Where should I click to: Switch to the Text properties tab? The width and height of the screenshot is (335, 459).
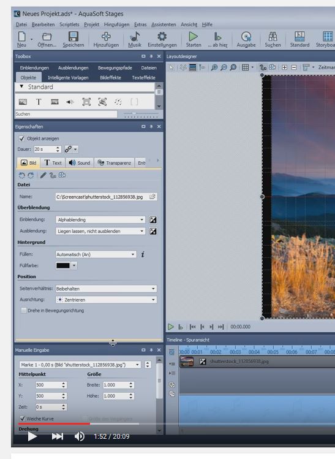point(53,163)
